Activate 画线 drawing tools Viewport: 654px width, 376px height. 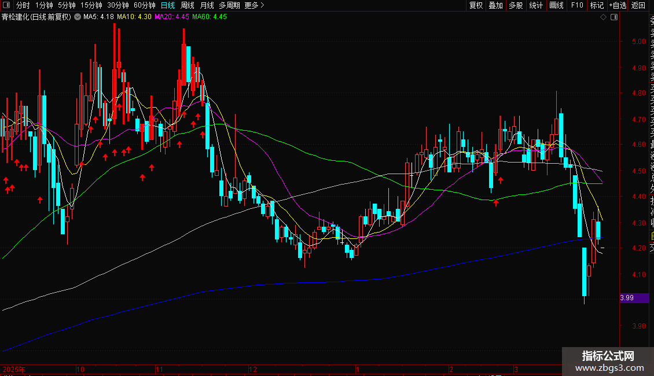tap(556, 5)
